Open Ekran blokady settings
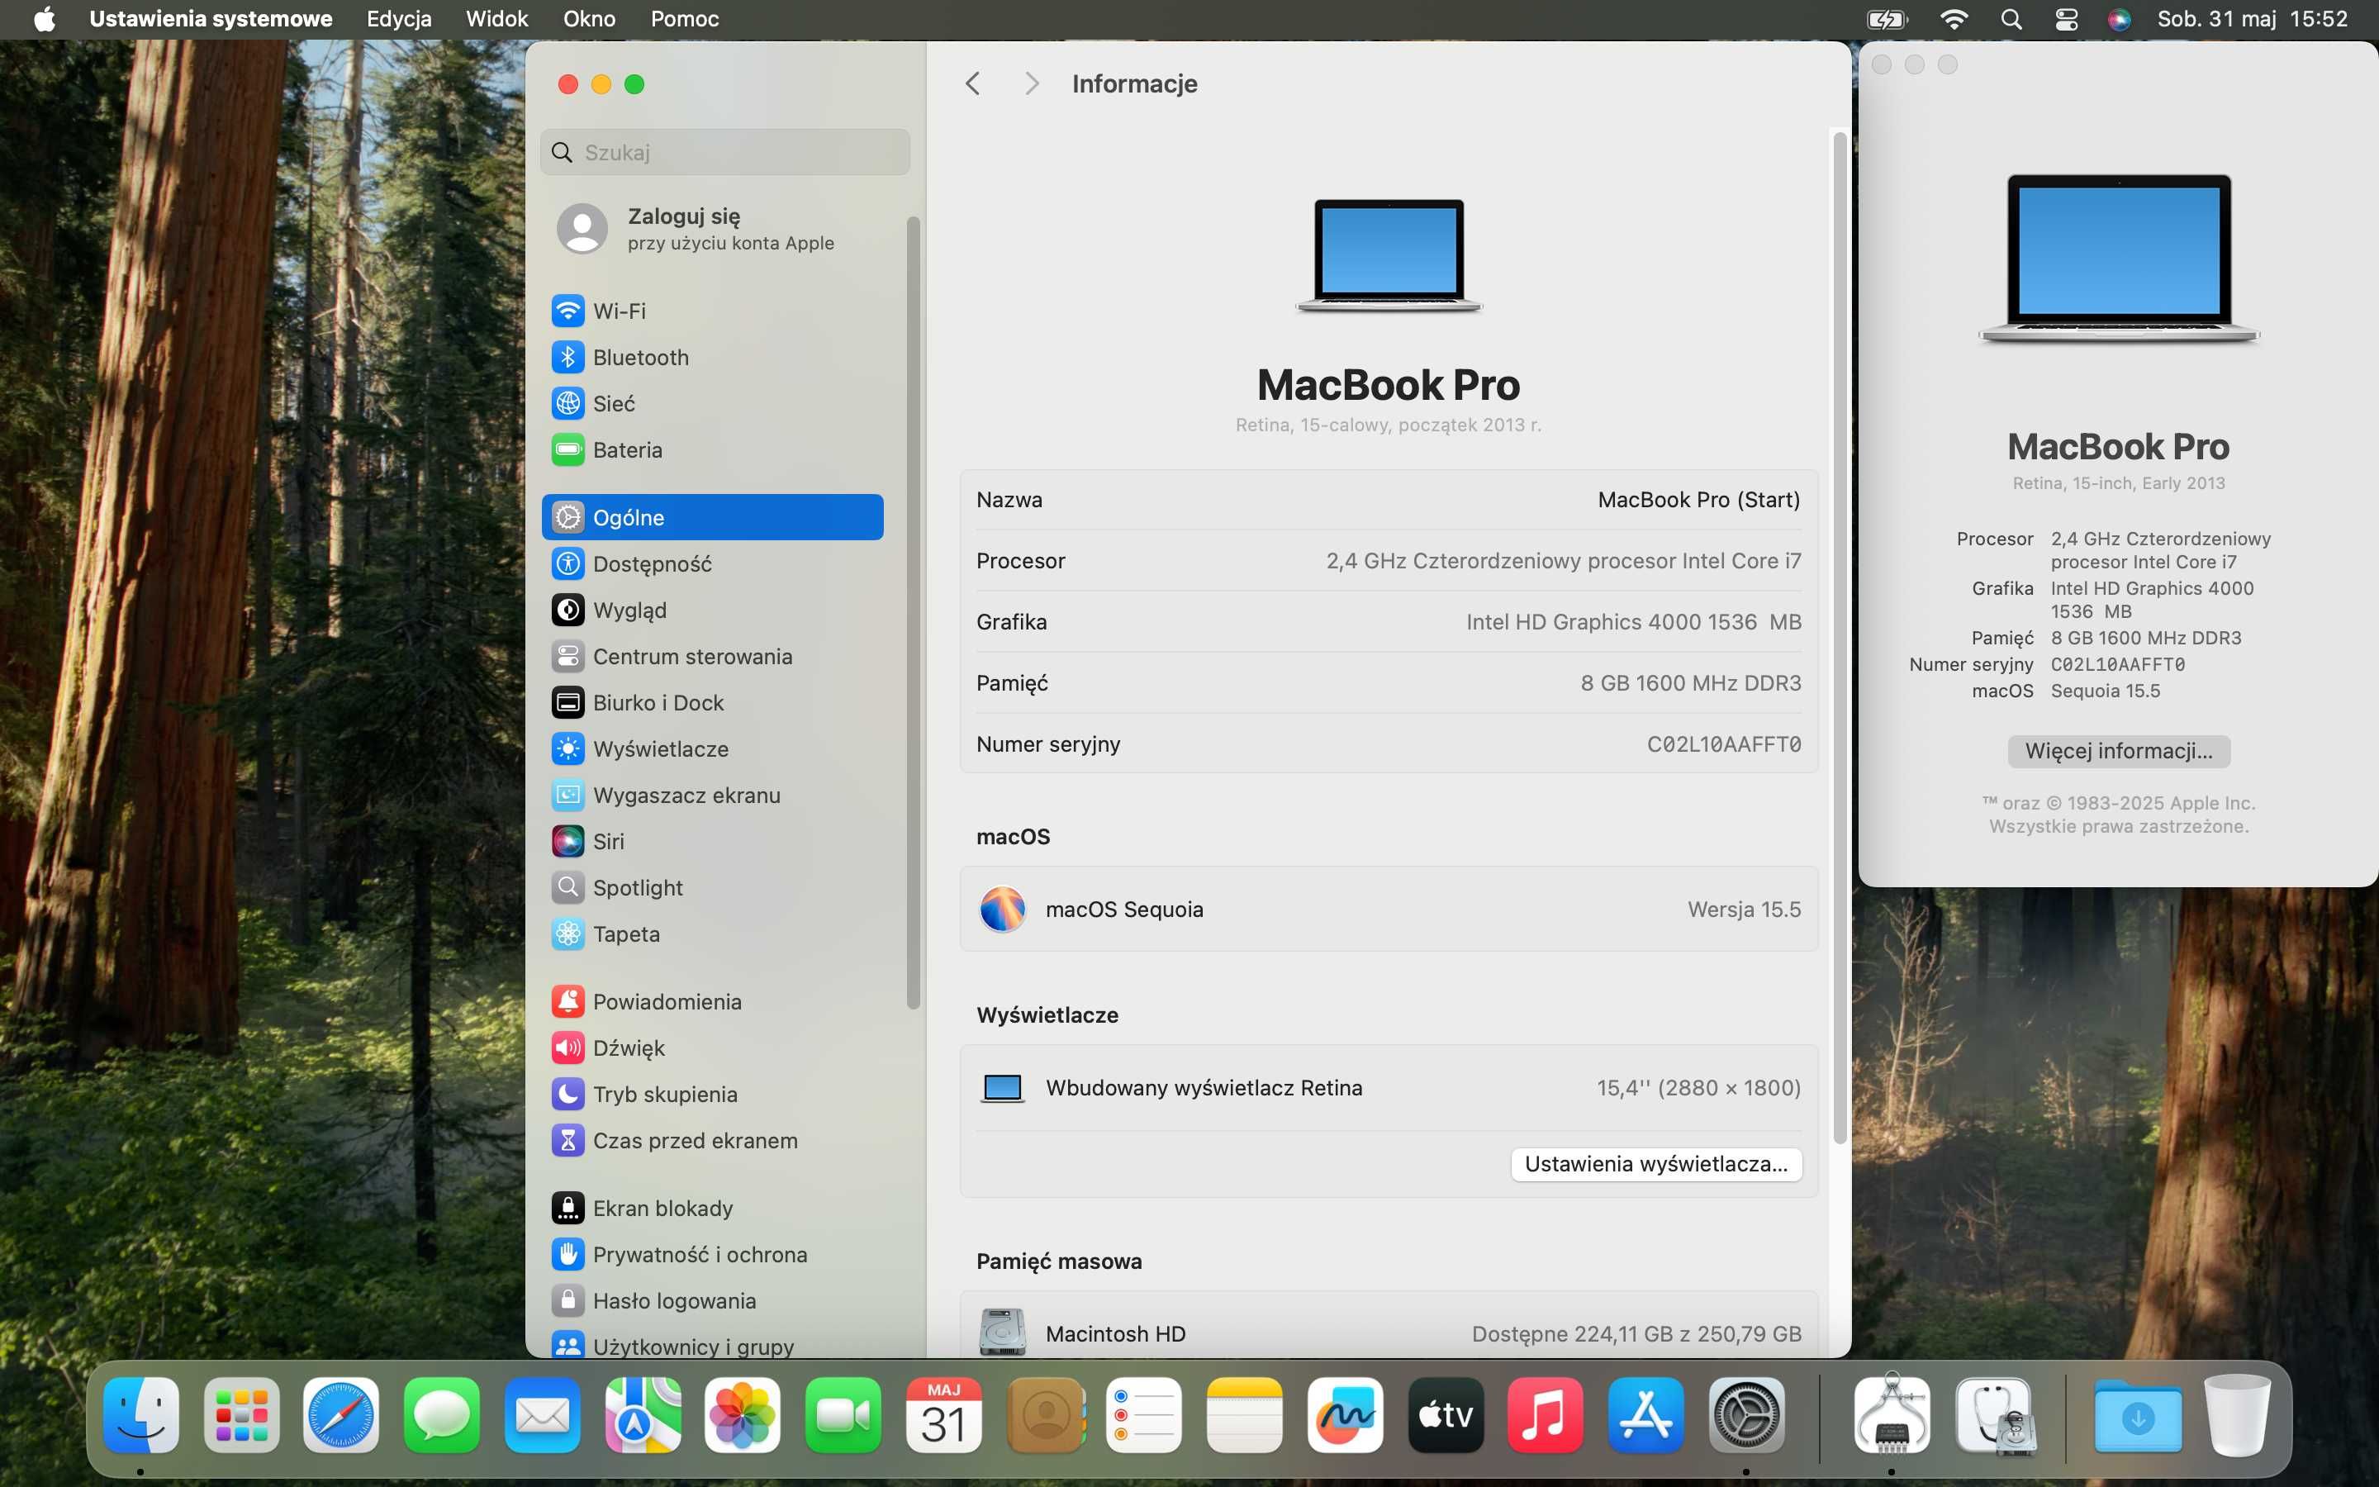This screenshot has height=1487, width=2379. click(713, 1208)
